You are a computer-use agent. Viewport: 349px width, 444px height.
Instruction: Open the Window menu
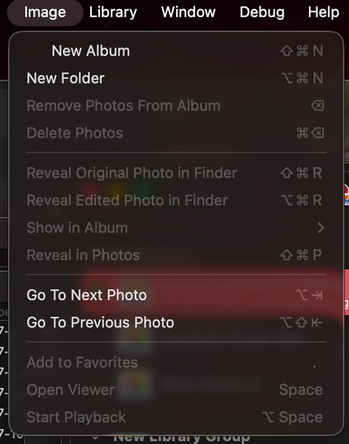click(x=188, y=12)
